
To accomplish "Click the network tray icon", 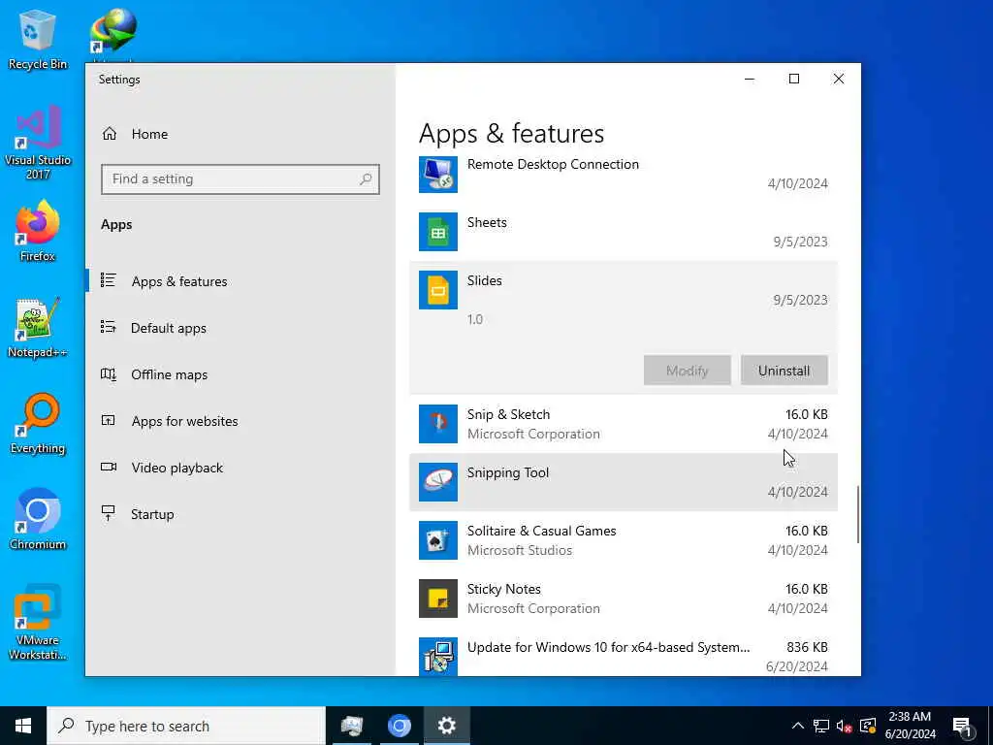I will (x=820, y=726).
